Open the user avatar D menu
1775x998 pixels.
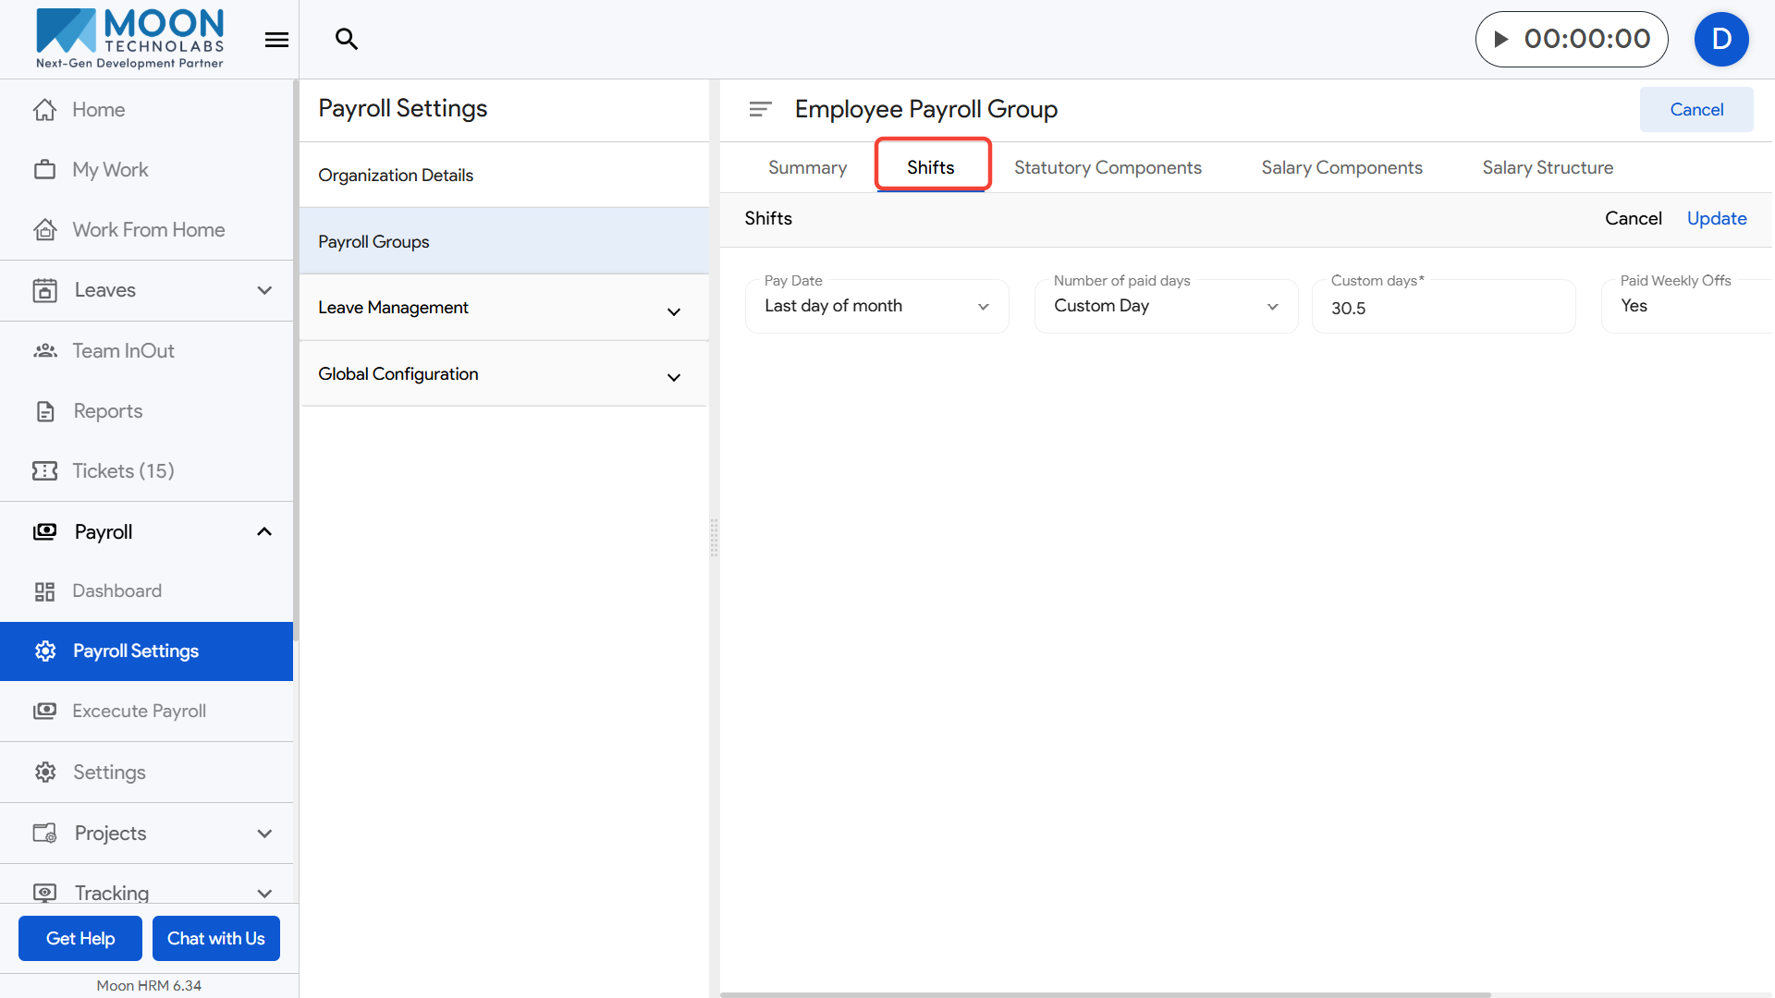tap(1720, 39)
